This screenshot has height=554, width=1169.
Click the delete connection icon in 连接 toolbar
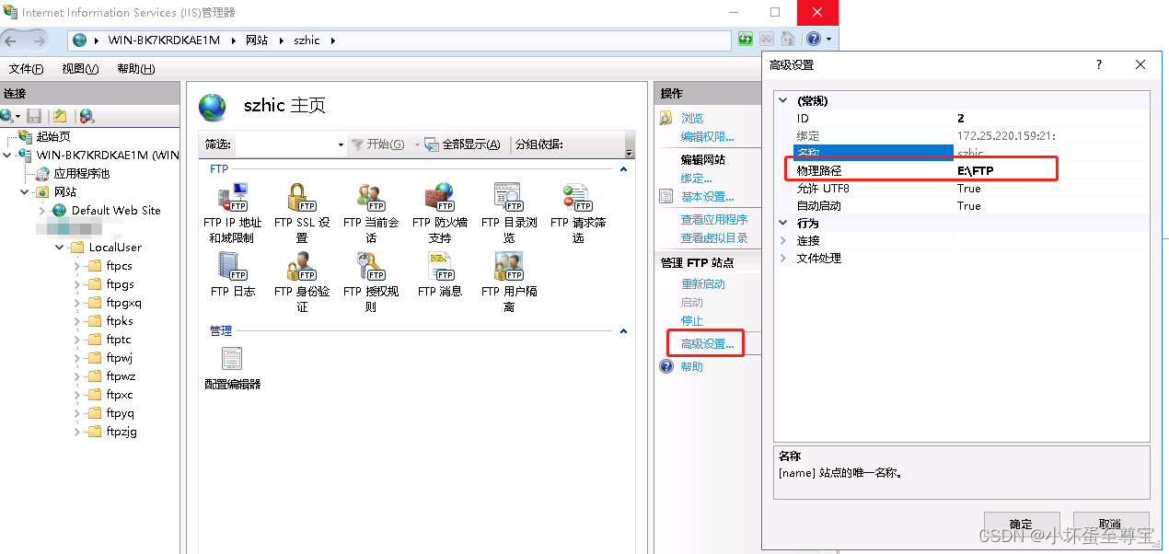(87, 116)
